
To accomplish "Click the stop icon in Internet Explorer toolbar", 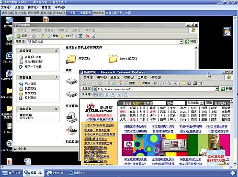I will coord(109,83).
